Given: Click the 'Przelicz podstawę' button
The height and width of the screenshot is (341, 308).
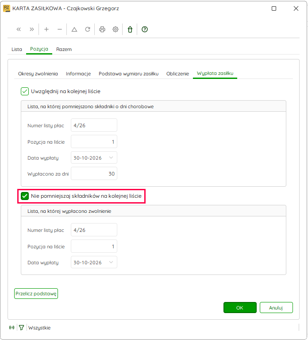Looking at the screenshot, I should coord(36,294).
